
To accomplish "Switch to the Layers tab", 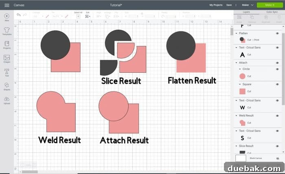I will [x=246, y=12].
